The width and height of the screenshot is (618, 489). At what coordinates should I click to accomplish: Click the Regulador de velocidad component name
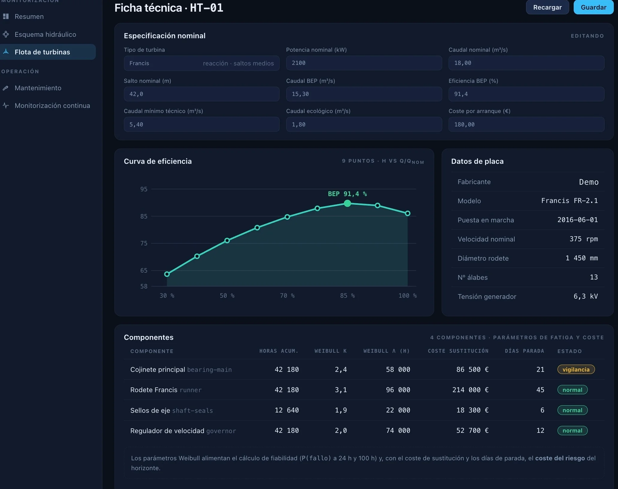click(x=167, y=431)
